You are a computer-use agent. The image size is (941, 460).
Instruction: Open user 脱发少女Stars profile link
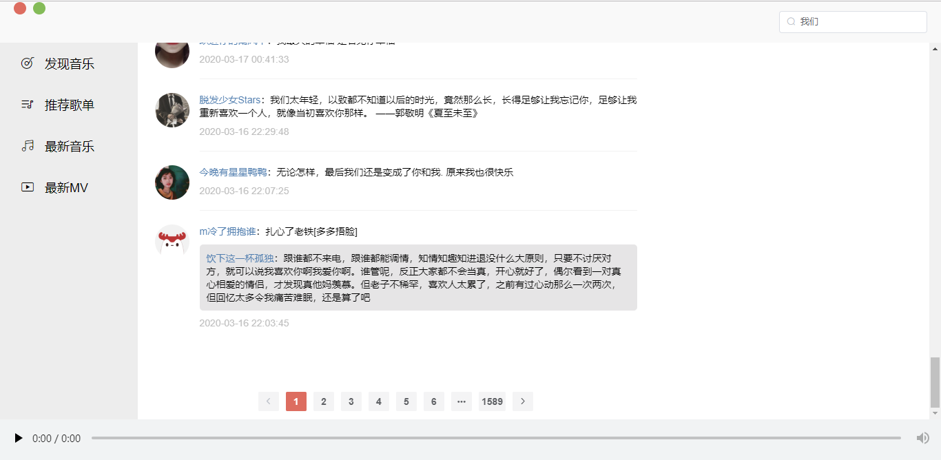tap(230, 100)
